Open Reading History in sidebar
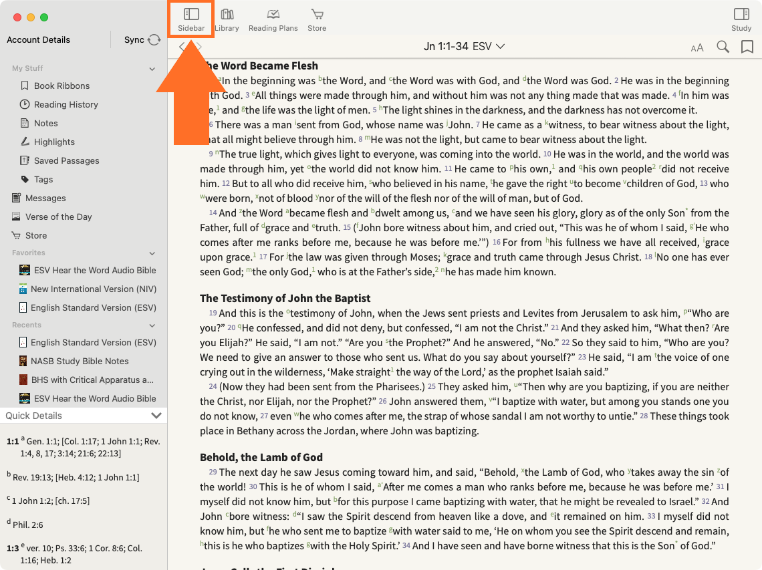This screenshot has height=570, width=762. pos(66,104)
